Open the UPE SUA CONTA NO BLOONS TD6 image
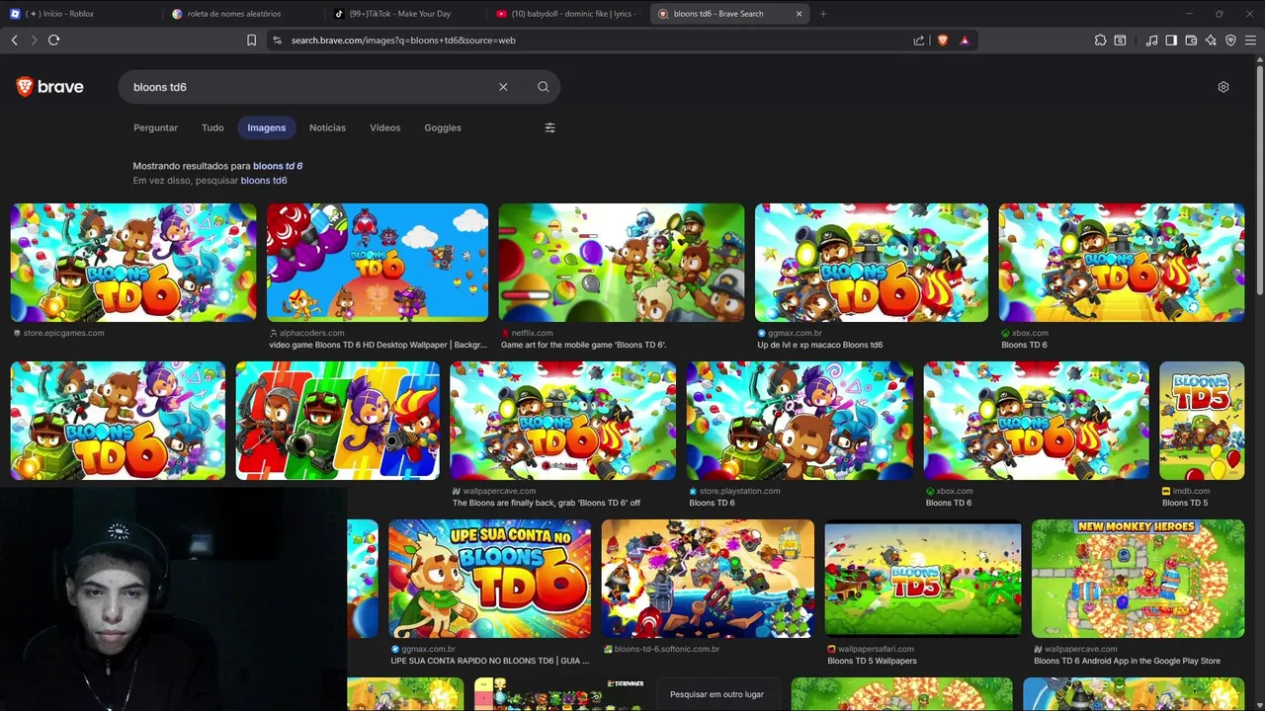 coord(490,579)
